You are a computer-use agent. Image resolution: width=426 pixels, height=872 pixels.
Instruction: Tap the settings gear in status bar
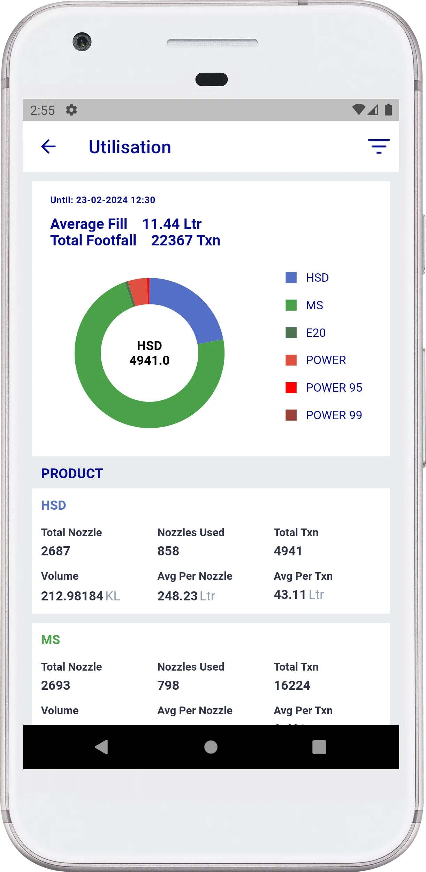click(71, 110)
